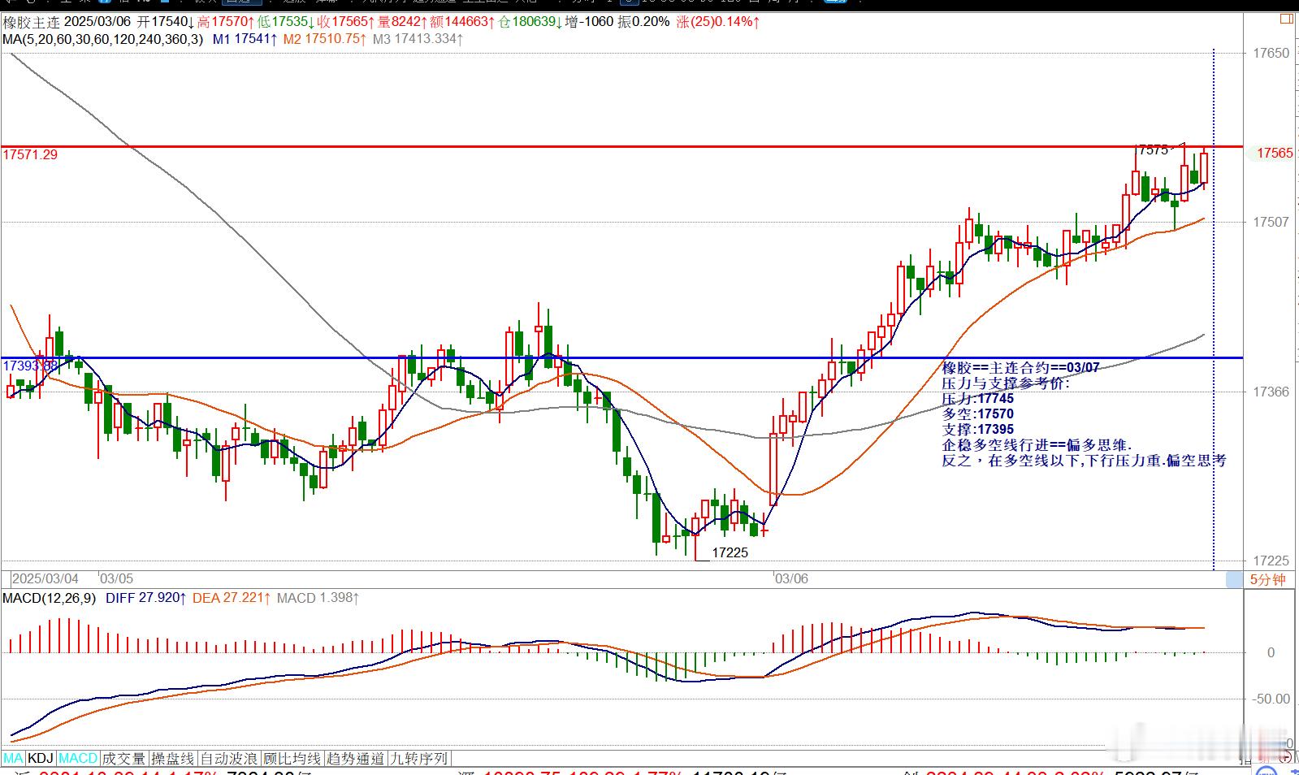Viewport: 1299px width, 775px height.
Task: Click the M2 17510.75 moving average value
Action: (x=325, y=38)
